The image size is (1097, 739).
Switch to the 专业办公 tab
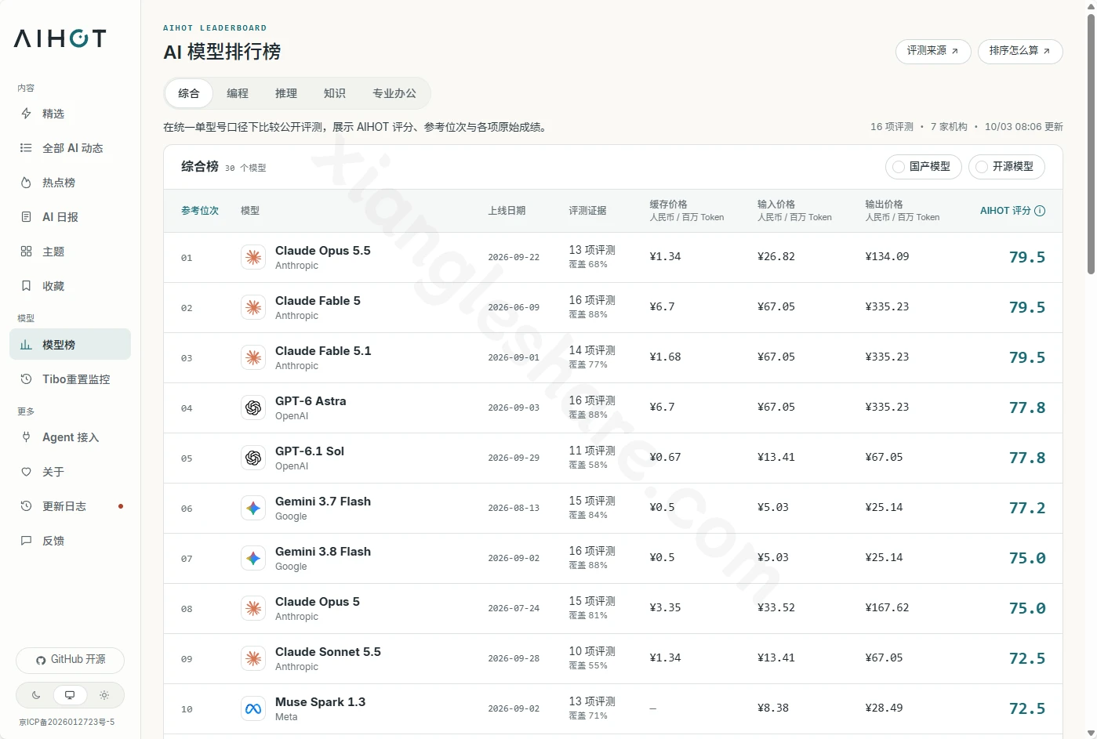coord(394,93)
